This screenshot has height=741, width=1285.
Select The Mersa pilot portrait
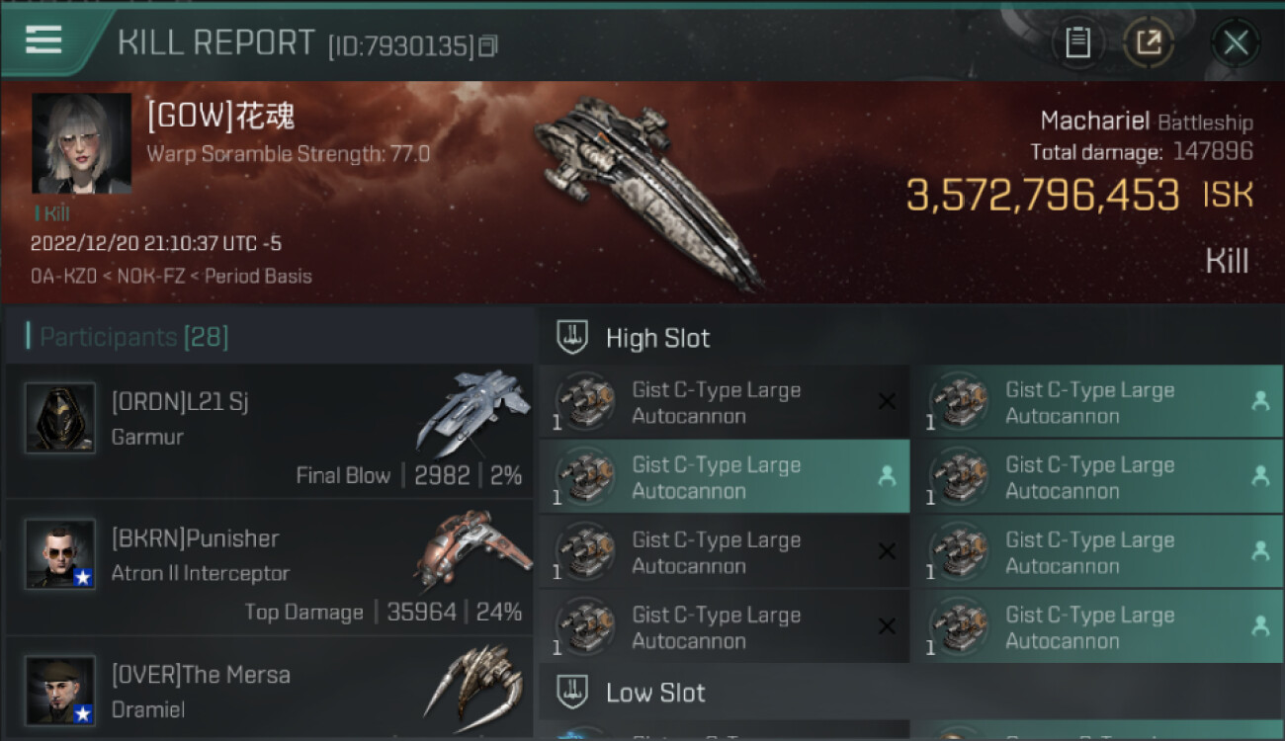pyautogui.click(x=60, y=690)
